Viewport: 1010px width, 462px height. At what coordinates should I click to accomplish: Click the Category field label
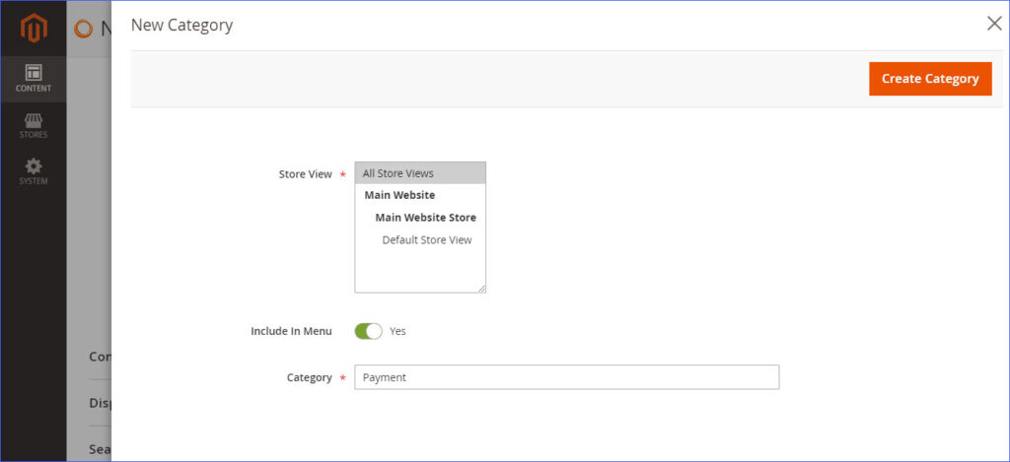click(309, 377)
